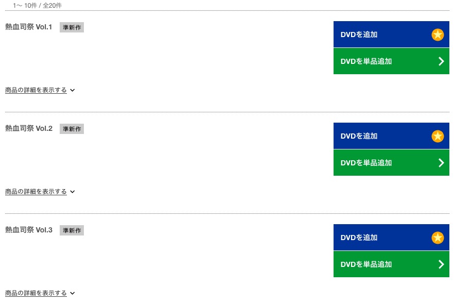Viewport: 454px width, 303px height.
Task: Expand the details chevron under Vol.2
Action: [x=73, y=192]
